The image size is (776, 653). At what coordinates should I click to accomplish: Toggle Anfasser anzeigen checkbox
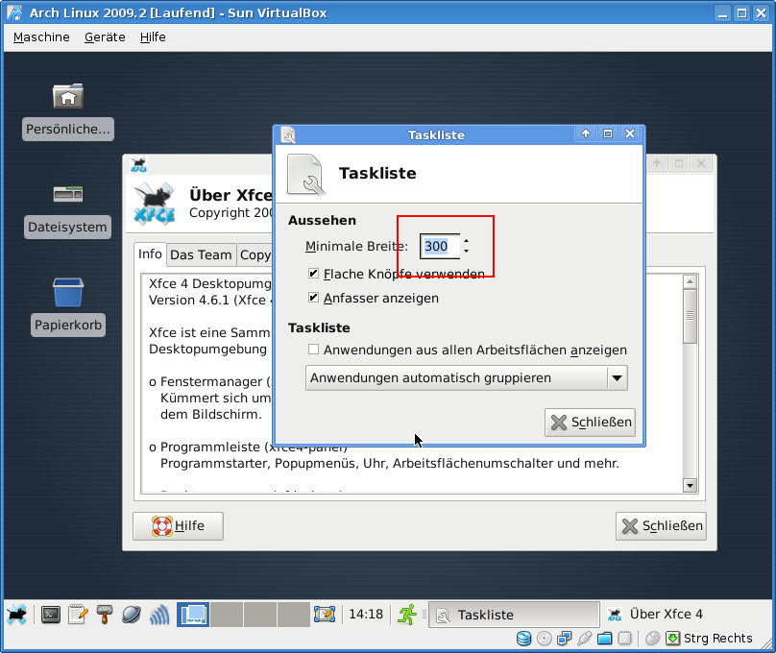[x=313, y=298]
